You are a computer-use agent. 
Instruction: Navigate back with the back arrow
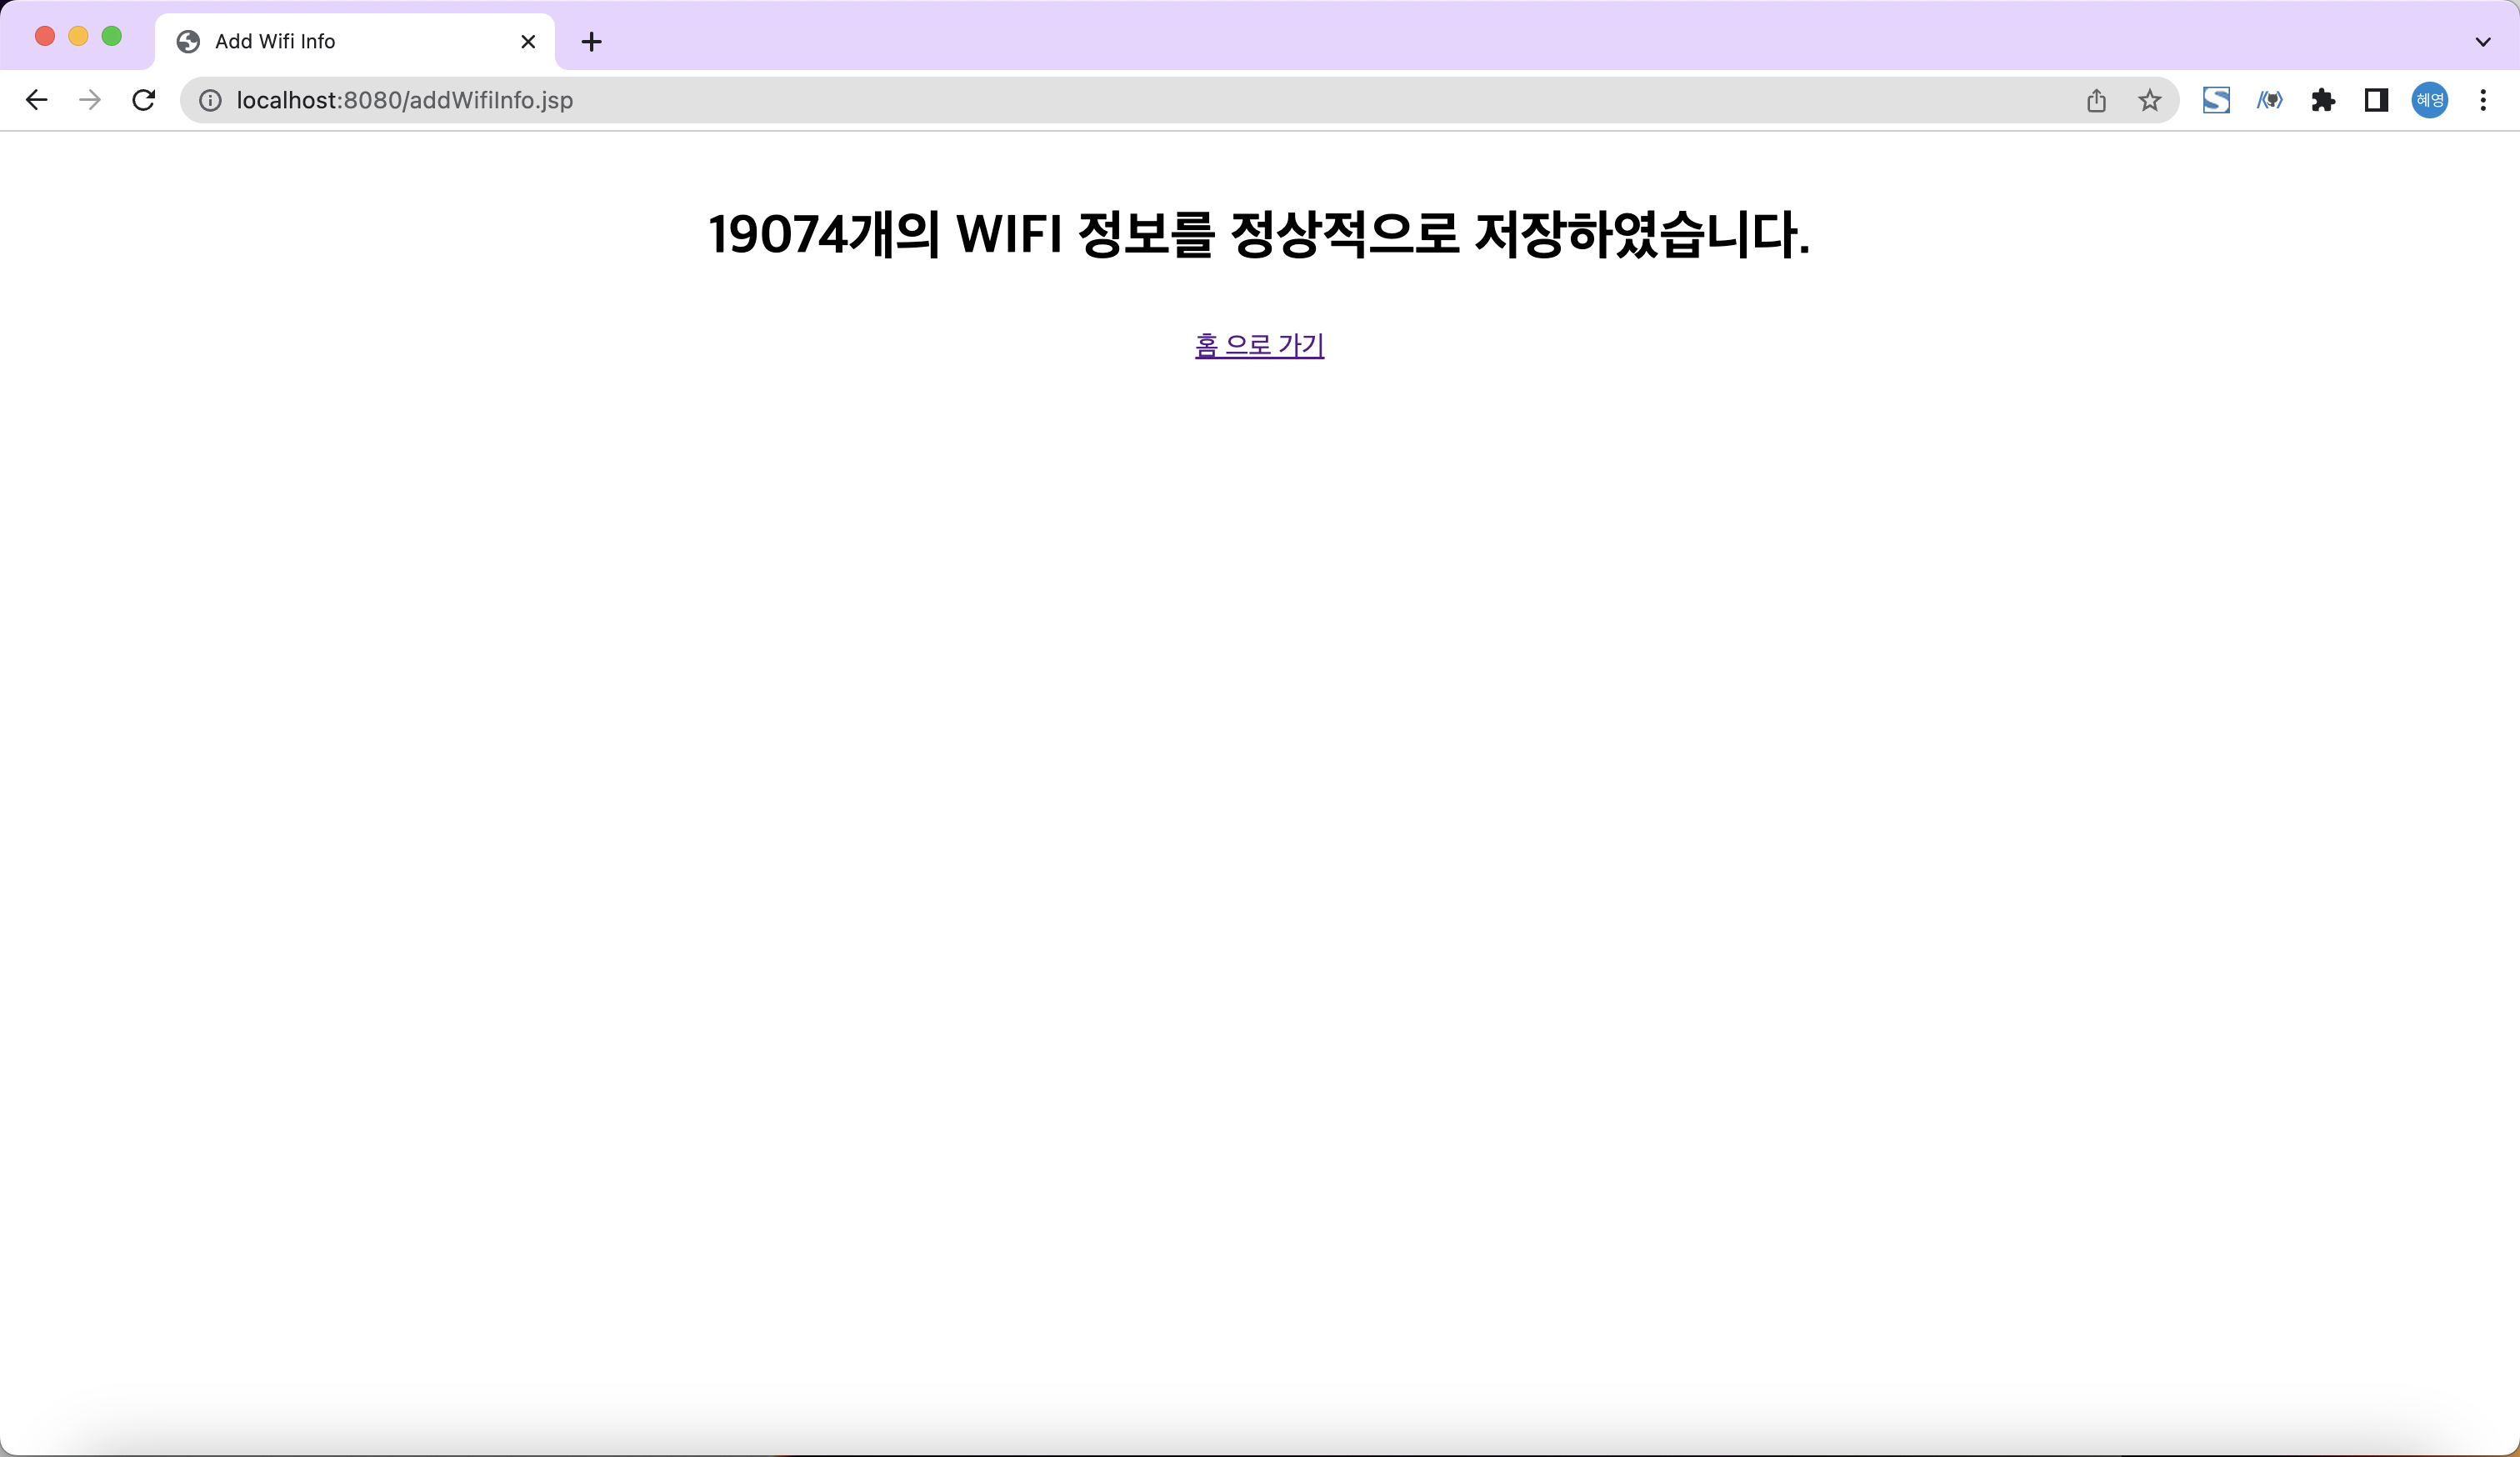click(x=36, y=100)
